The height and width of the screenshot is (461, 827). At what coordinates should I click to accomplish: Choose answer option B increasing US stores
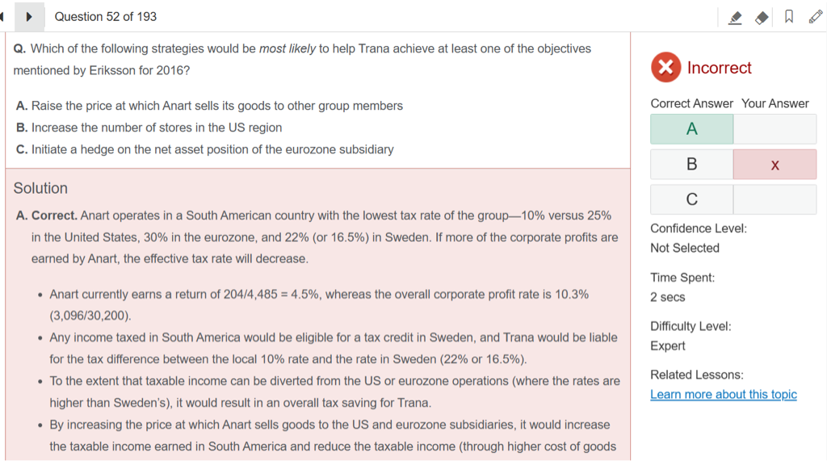pyautogui.click(x=149, y=128)
